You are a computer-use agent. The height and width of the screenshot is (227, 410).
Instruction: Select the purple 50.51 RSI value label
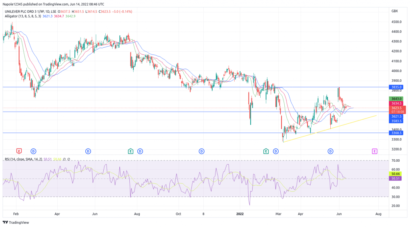tap(395, 179)
